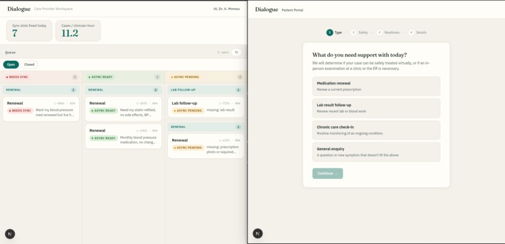Collapse the Renewal group under Needs Sync

click(41, 90)
